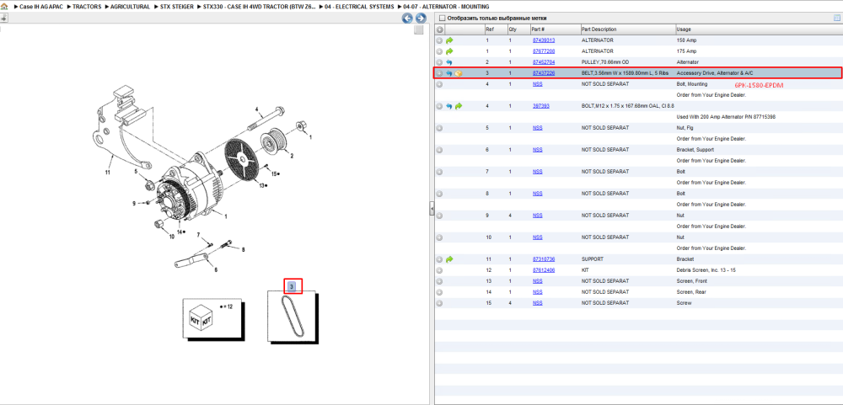Click 'Used With 200 Amp Alternator P/N 87715398' text
The height and width of the screenshot is (405, 843).
(x=725, y=117)
